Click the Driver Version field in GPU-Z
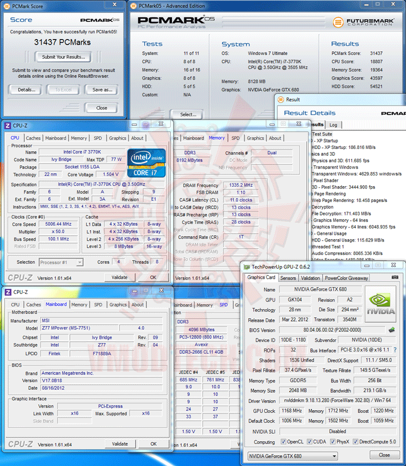 338,401
